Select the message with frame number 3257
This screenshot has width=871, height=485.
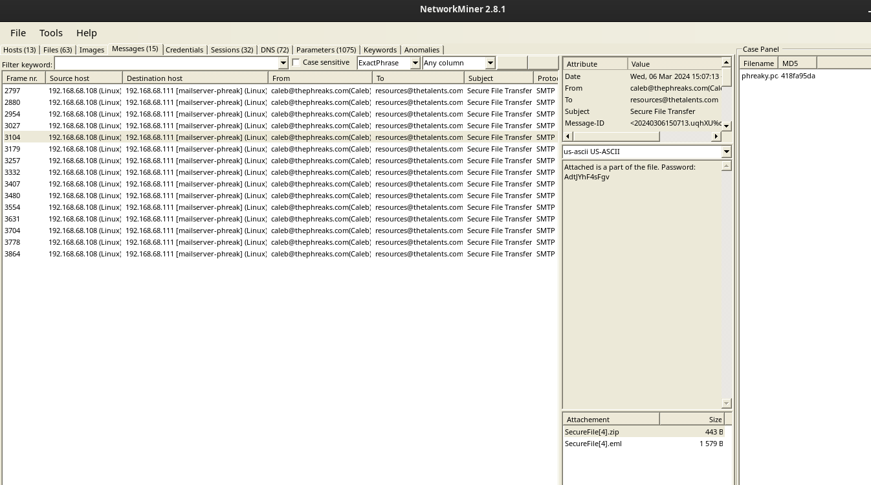pos(280,161)
